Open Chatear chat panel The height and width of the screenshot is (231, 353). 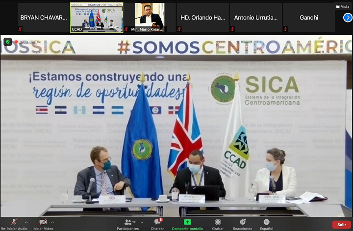pos(157,224)
